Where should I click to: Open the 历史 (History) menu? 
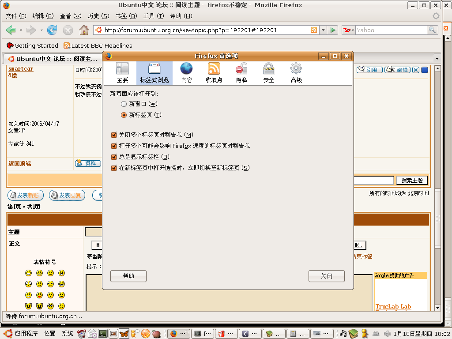pos(98,16)
